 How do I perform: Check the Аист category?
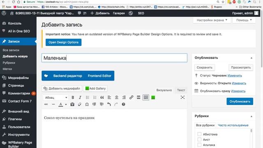pos(199,140)
